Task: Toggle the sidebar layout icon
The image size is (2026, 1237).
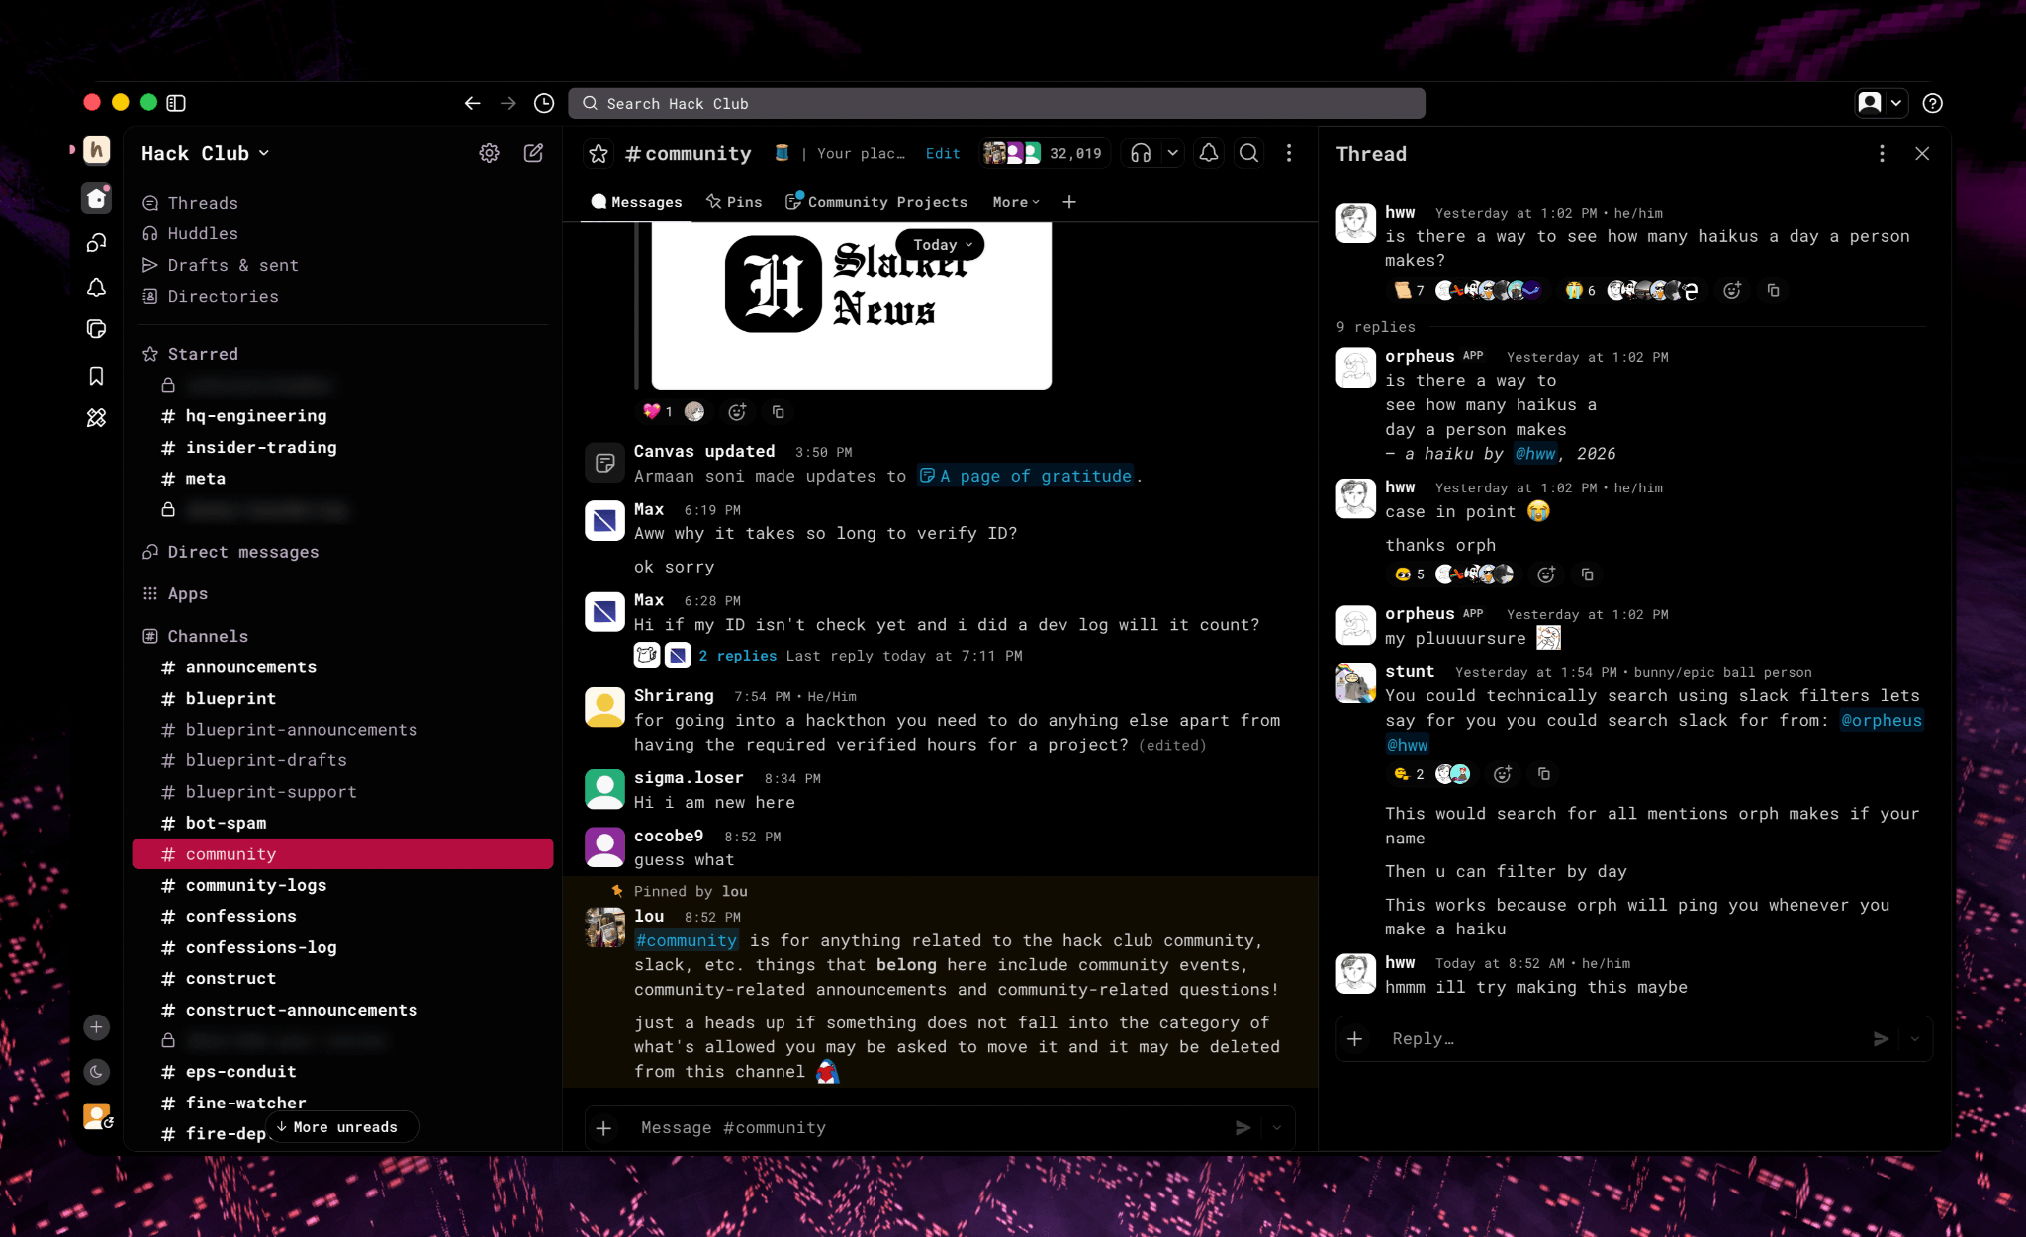Action: 176,103
